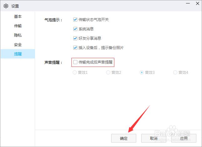Choose the 音效2 radio button

point(108,73)
